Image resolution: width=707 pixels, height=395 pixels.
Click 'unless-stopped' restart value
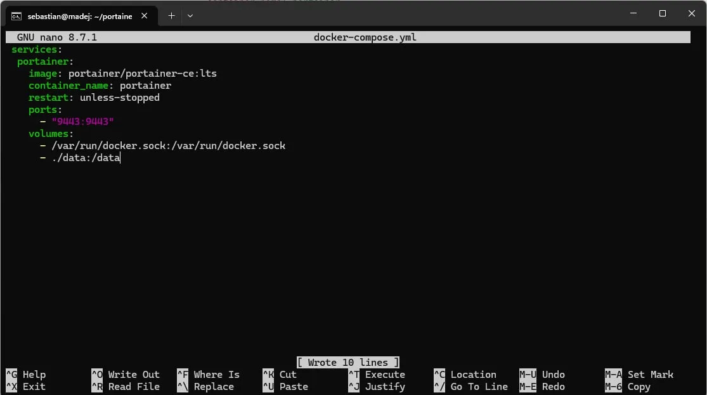119,98
